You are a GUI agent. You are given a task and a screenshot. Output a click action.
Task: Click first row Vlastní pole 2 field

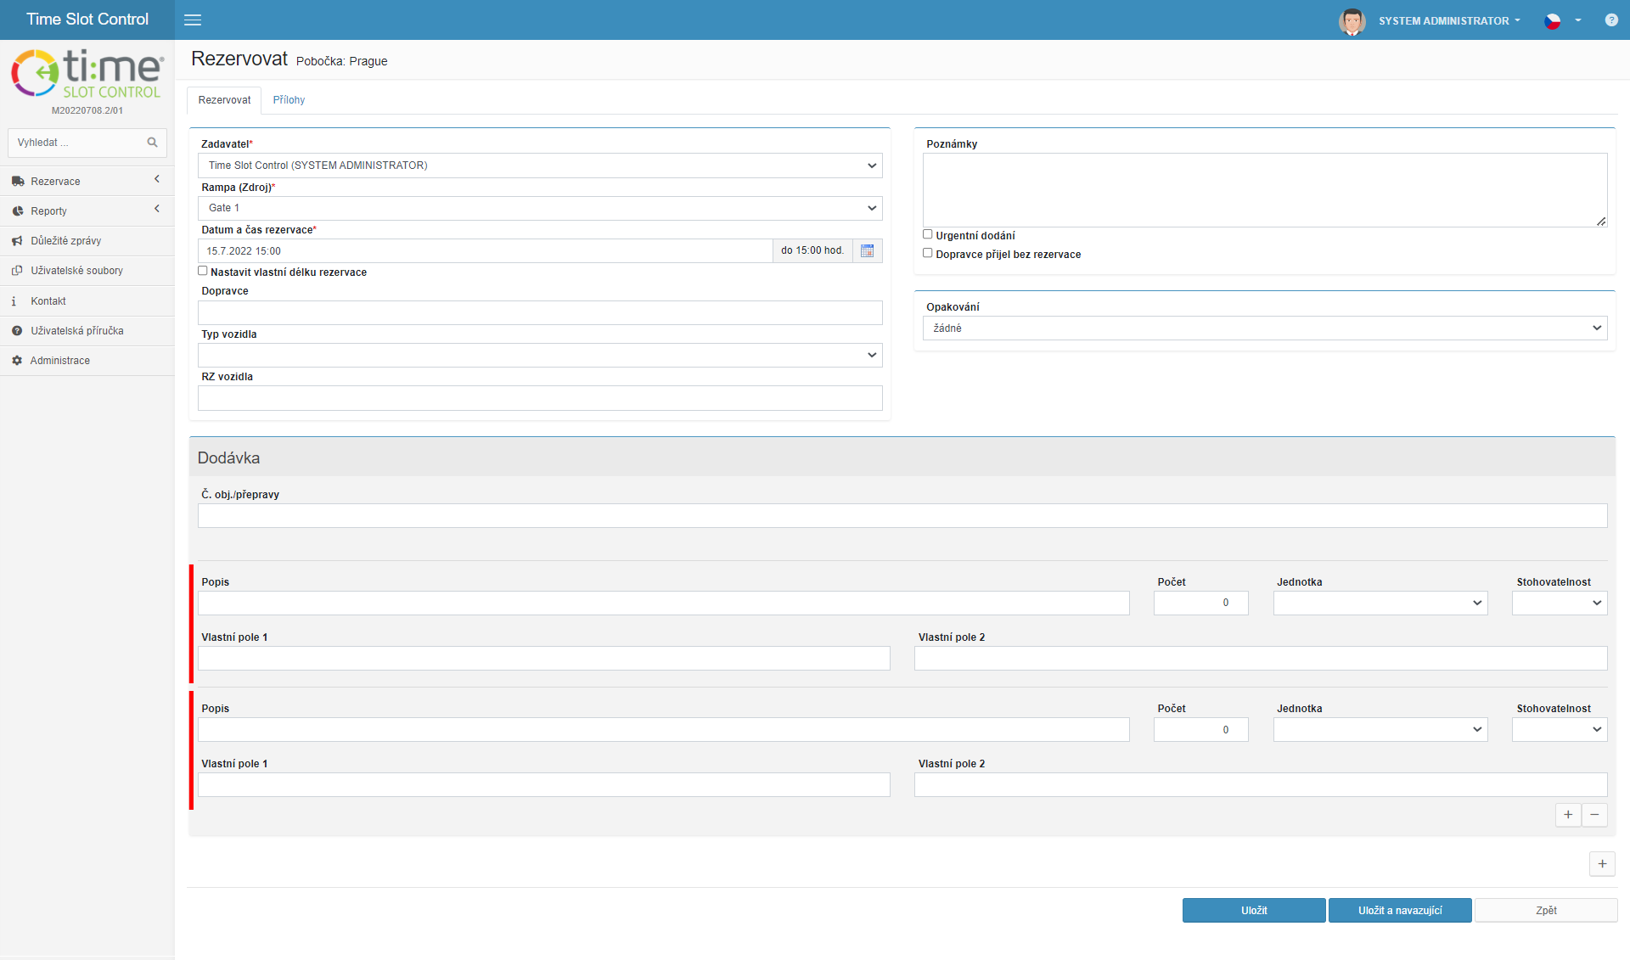(1261, 658)
